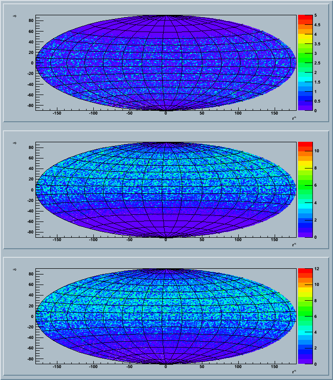
Task: Click the "8" palette label in middle plot
Action: pyautogui.click(x=315, y=168)
